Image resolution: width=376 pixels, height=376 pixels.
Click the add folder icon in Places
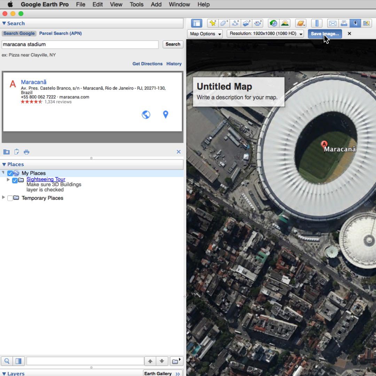(x=177, y=361)
